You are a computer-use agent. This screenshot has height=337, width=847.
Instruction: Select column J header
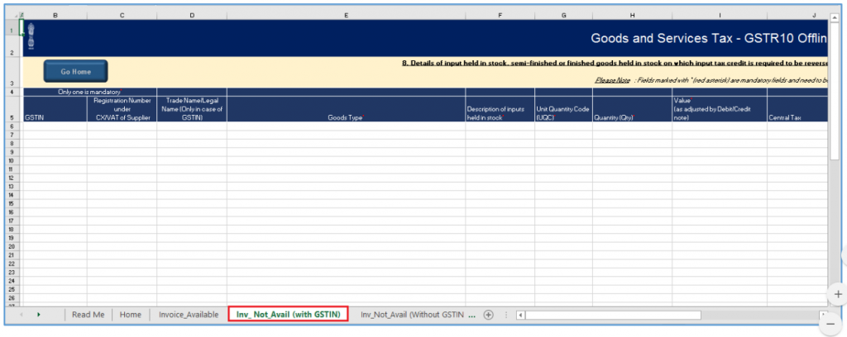pyautogui.click(x=797, y=16)
